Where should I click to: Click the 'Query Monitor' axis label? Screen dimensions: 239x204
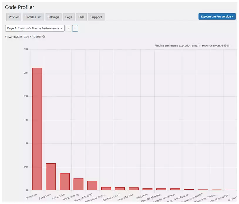[126, 197]
